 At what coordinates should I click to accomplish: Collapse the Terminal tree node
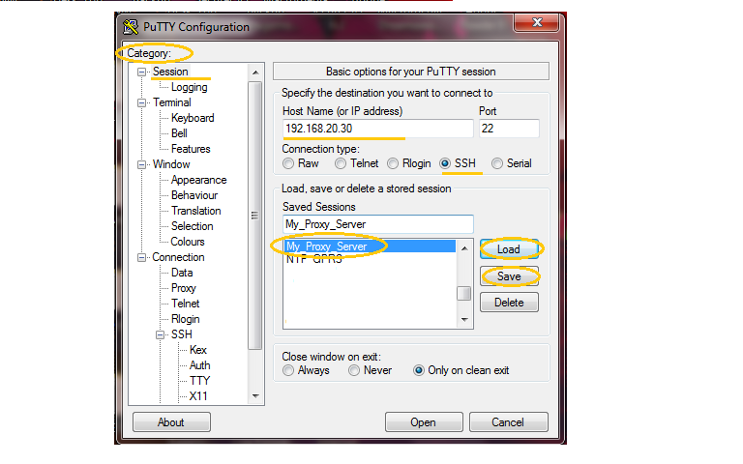coord(141,102)
